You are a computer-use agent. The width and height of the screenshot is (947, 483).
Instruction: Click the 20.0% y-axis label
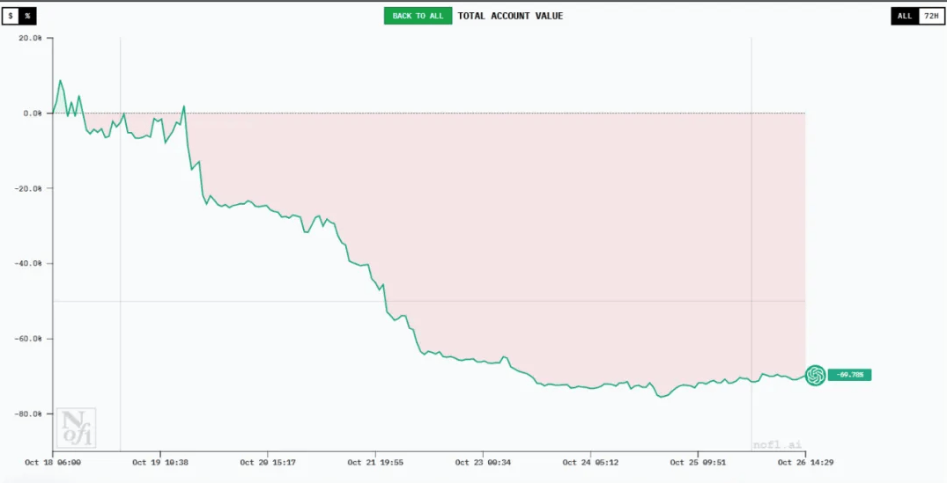(29, 38)
